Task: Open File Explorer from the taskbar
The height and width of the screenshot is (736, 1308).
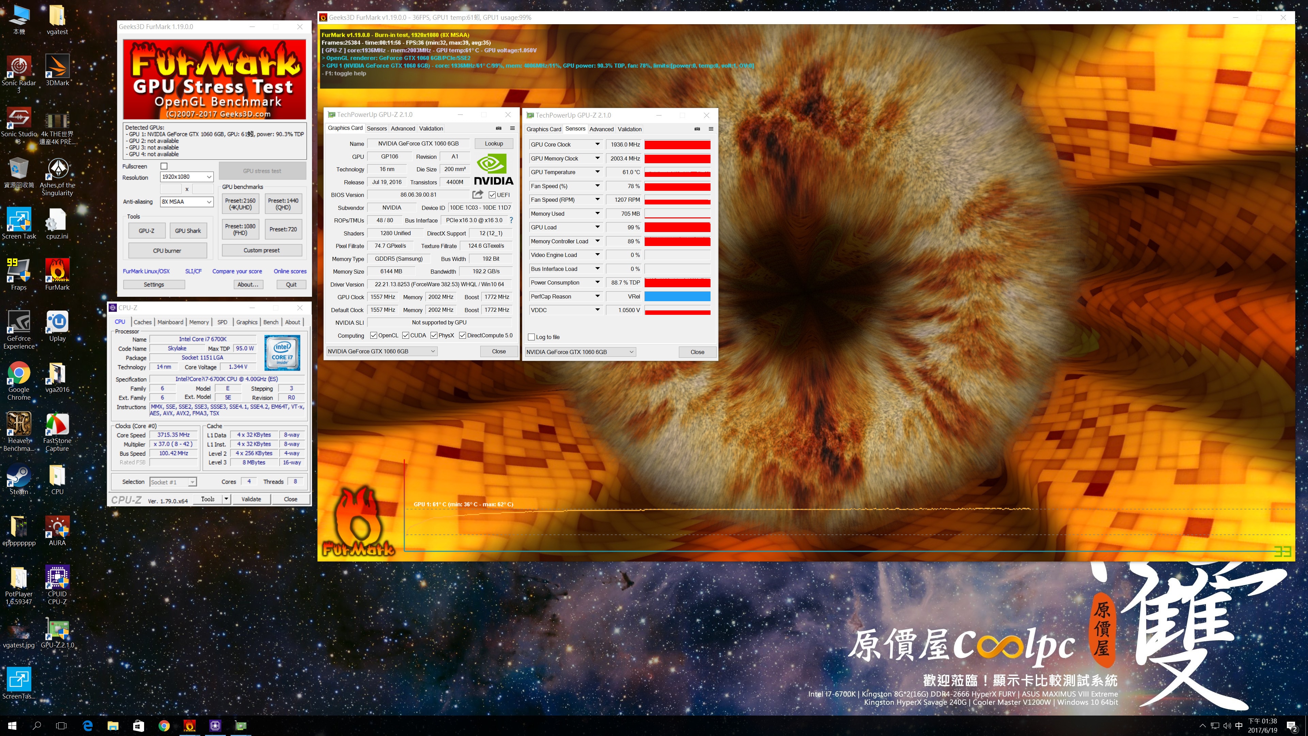Action: tap(113, 726)
